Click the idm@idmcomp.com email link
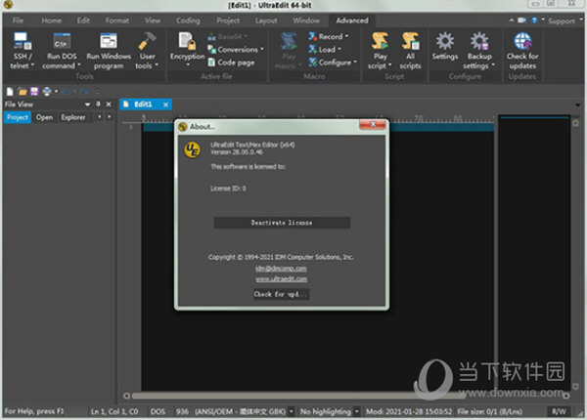Image resolution: width=587 pixels, height=420 pixels. coord(281,269)
